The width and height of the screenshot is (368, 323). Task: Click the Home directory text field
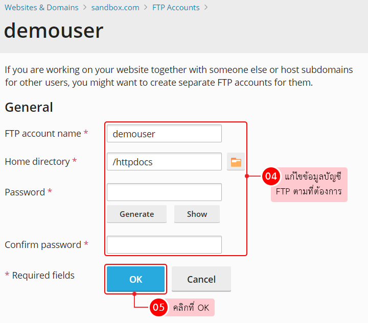coord(164,162)
